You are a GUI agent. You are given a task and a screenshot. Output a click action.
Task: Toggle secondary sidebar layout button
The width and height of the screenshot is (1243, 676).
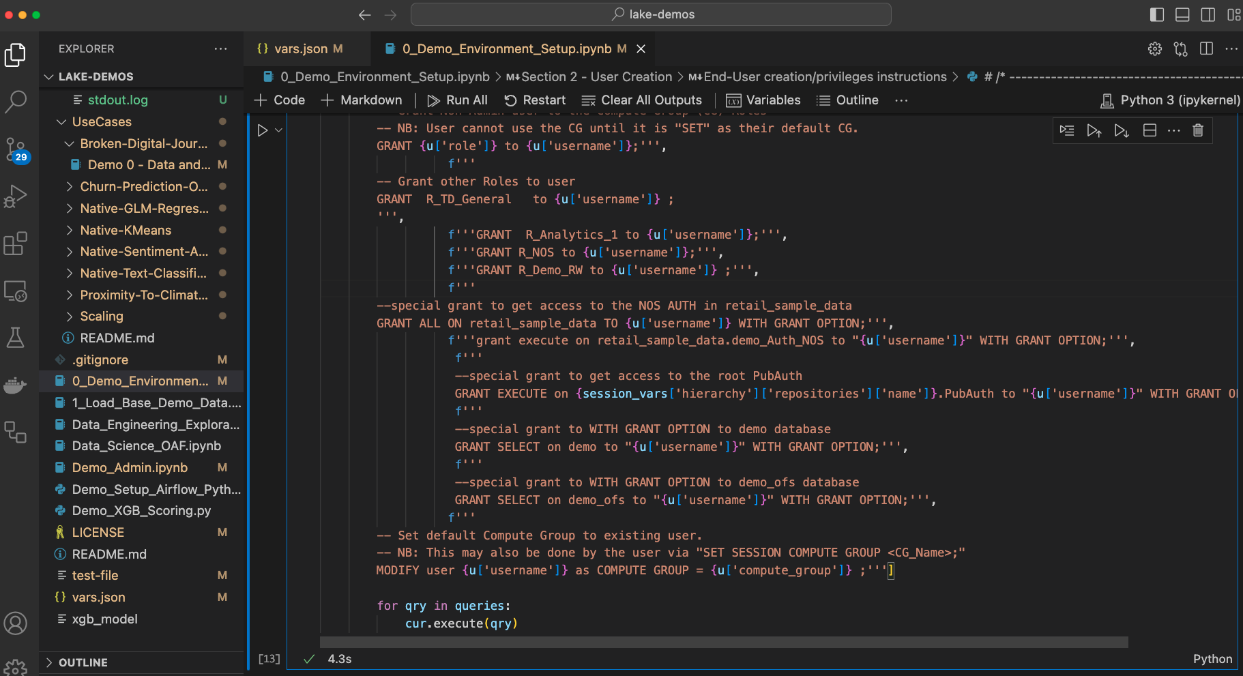coord(1208,14)
